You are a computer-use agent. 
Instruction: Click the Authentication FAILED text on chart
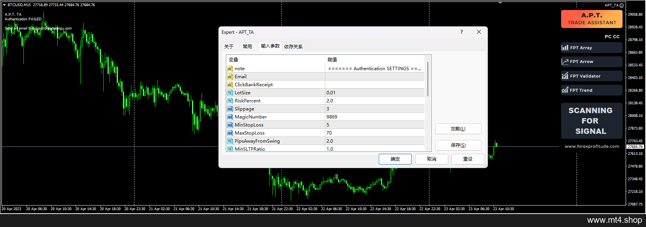[x=23, y=19]
